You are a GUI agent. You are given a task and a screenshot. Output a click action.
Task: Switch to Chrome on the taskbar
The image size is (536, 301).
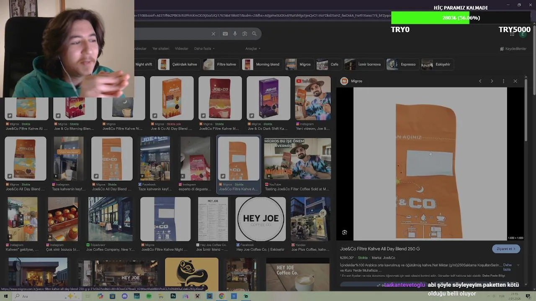(x=222, y=296)
